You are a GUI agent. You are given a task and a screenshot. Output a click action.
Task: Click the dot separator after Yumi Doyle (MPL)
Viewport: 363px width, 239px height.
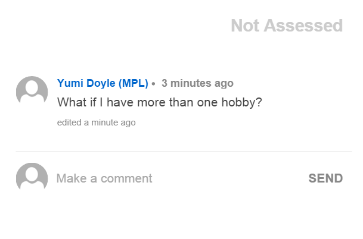coord(154,84)
